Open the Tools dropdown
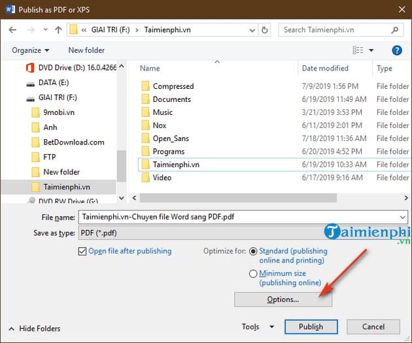412x343 pixels. tap(258, 327)
